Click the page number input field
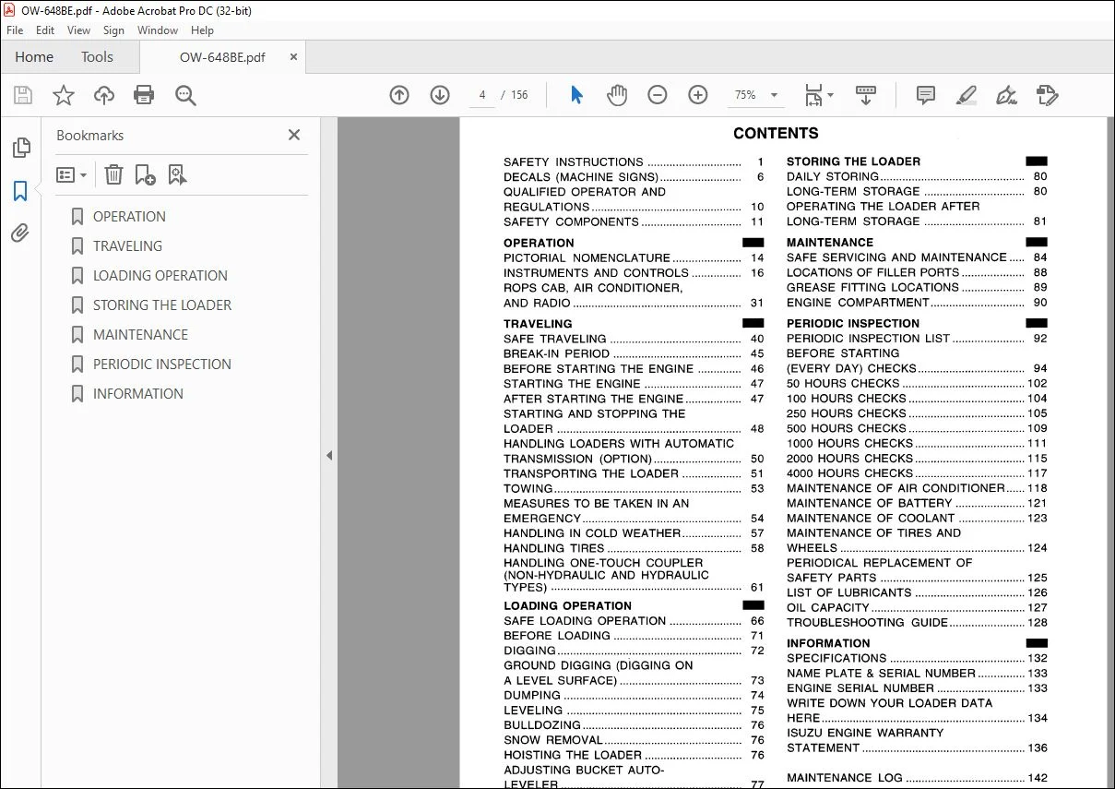 coord(482,95)
